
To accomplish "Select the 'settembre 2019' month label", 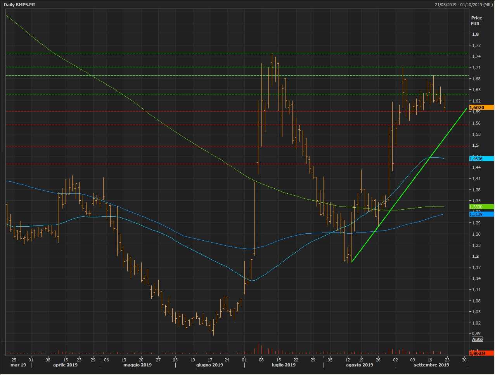I will (431, 365).
